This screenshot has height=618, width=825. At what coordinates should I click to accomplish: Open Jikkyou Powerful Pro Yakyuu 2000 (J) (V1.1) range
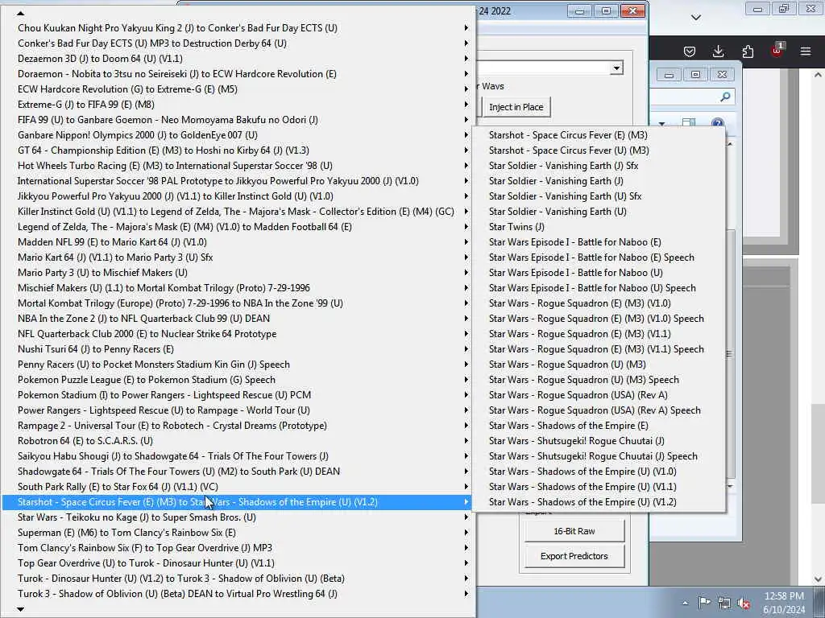pyautogui.click(x=238, y=196)
